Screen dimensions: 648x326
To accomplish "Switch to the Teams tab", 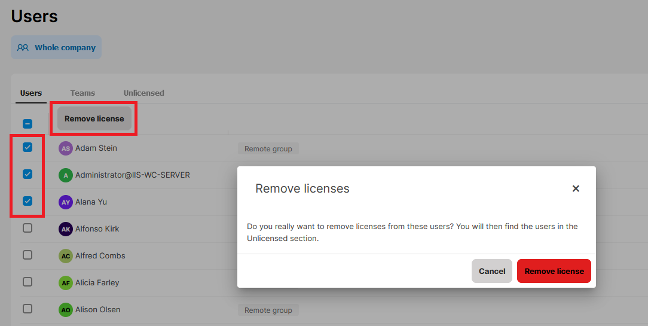I will point(82,93).
